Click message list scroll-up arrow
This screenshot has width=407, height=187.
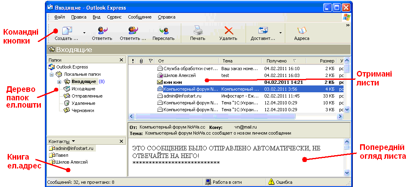(348, 61)
